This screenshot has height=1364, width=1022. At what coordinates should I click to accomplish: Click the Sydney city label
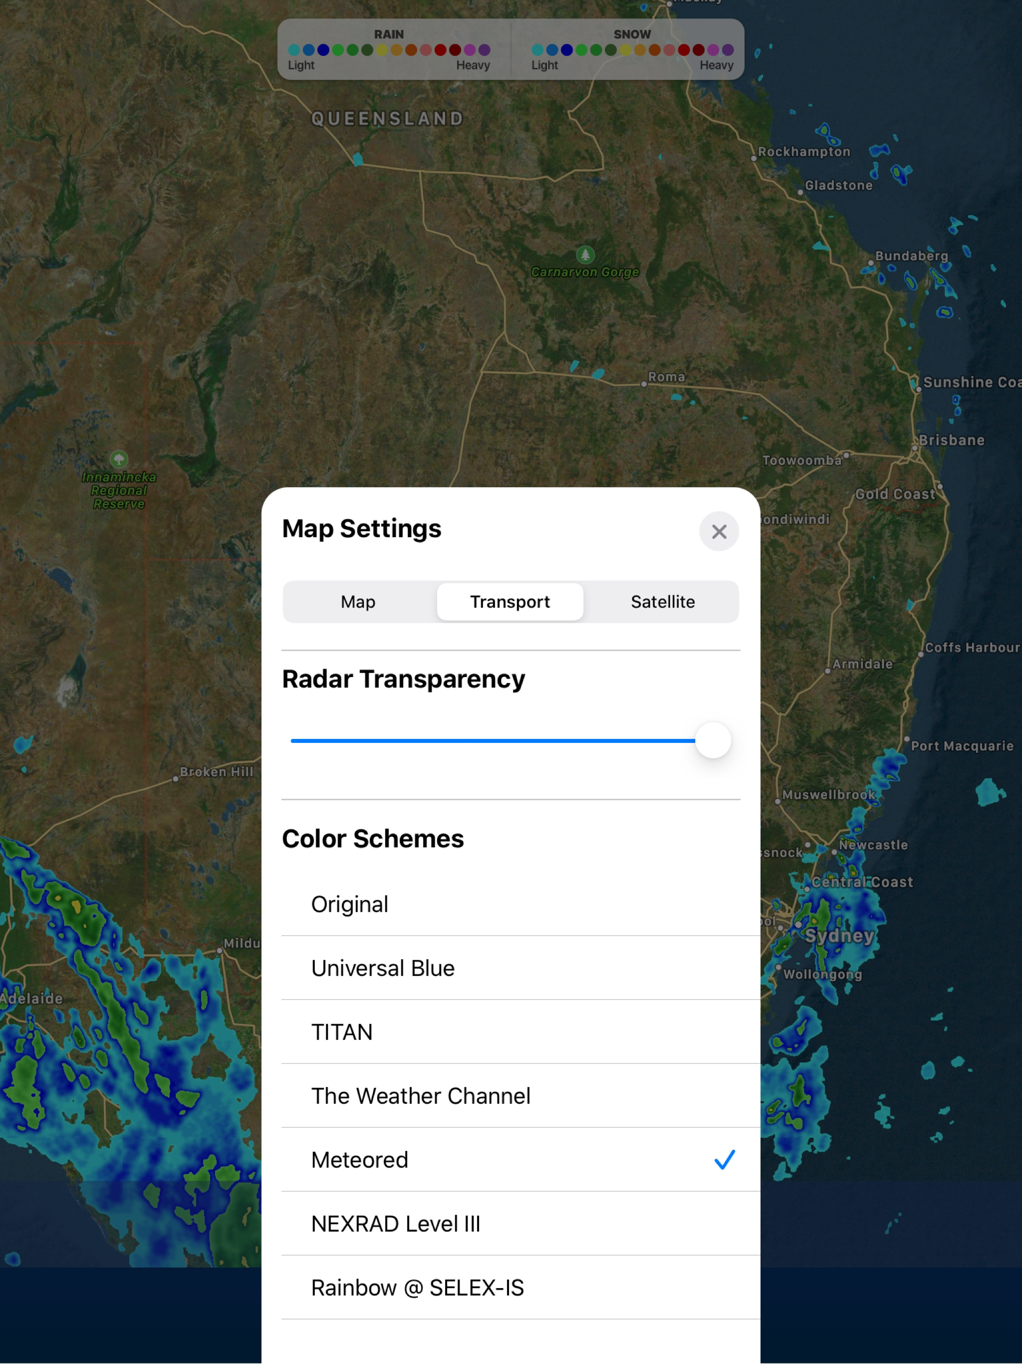[839, 936]
